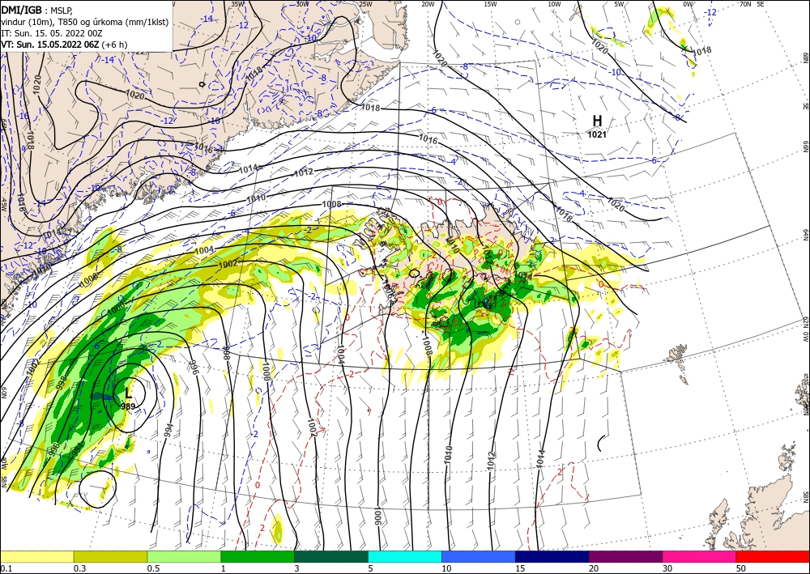Click the olive 0.3 legend color segment
The image size is (810, 574).
(110, 556)
